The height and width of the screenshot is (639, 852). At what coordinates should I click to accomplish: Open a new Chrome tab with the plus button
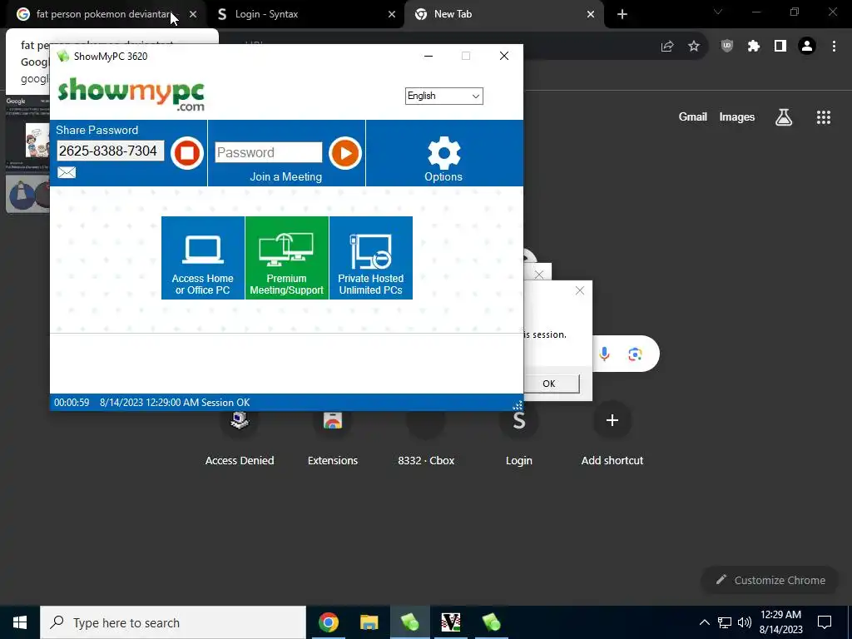click(x=622, y=14)
